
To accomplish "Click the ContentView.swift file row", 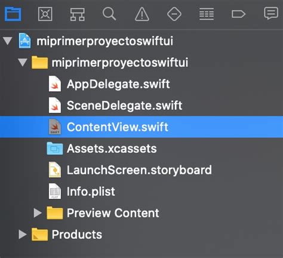I will click(141, 127).
